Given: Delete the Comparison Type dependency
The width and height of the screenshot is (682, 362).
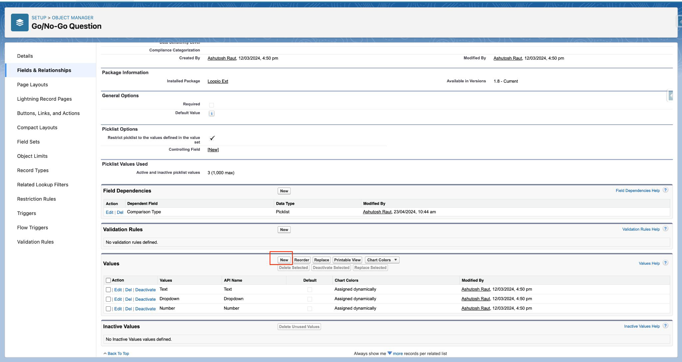Looking at the screenshot, I should click(x=120, y=212).
